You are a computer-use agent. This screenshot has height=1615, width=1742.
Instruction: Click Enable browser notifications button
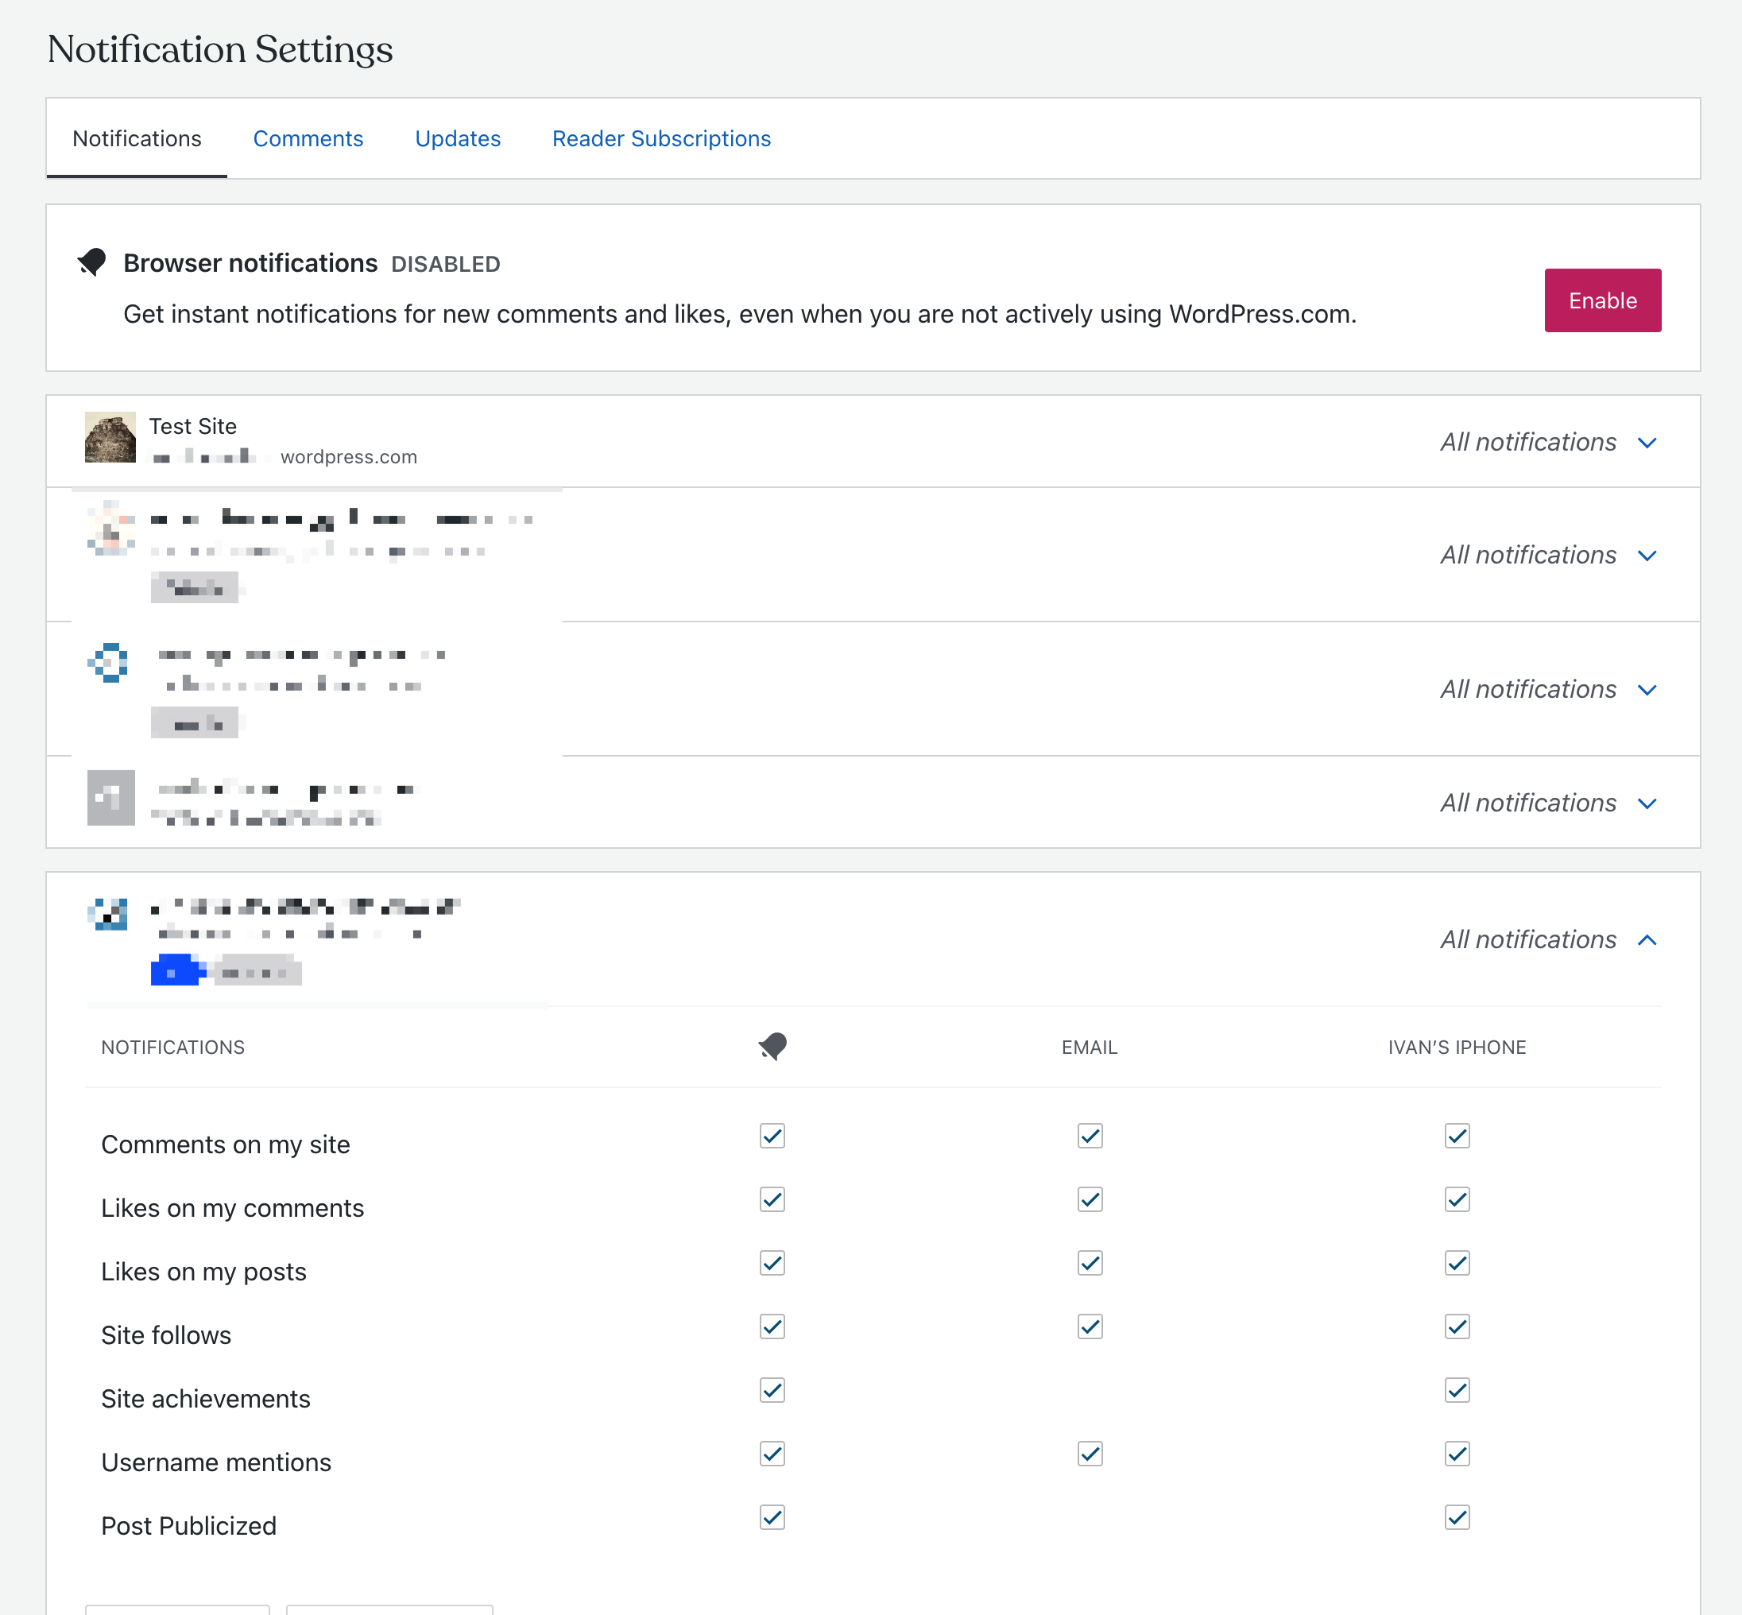pos(1601,300)
